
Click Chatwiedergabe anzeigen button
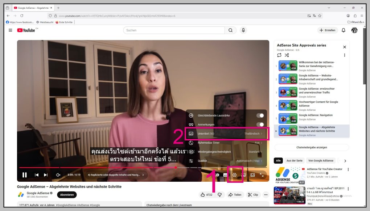[x=312, y=147]
